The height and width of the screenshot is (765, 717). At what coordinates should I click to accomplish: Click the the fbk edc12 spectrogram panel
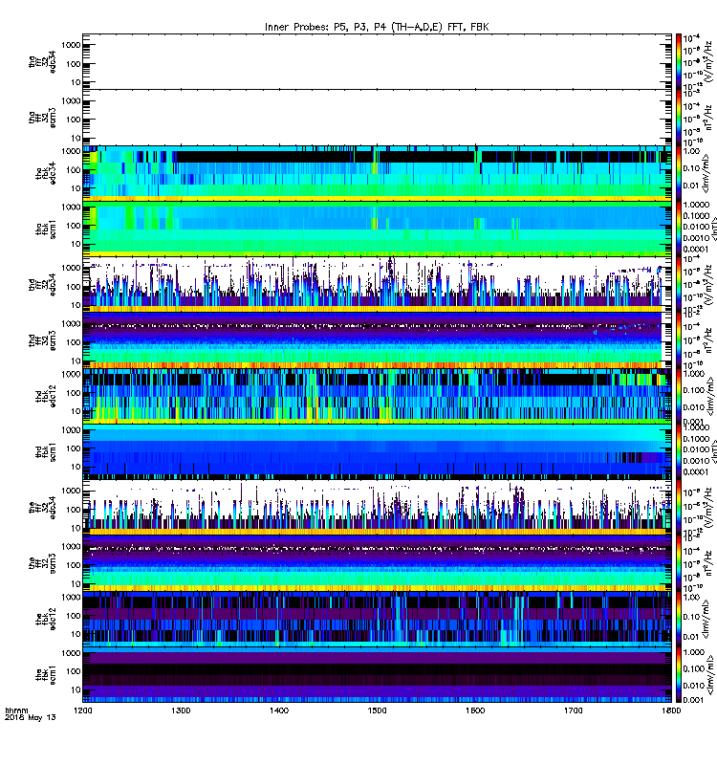377,619
